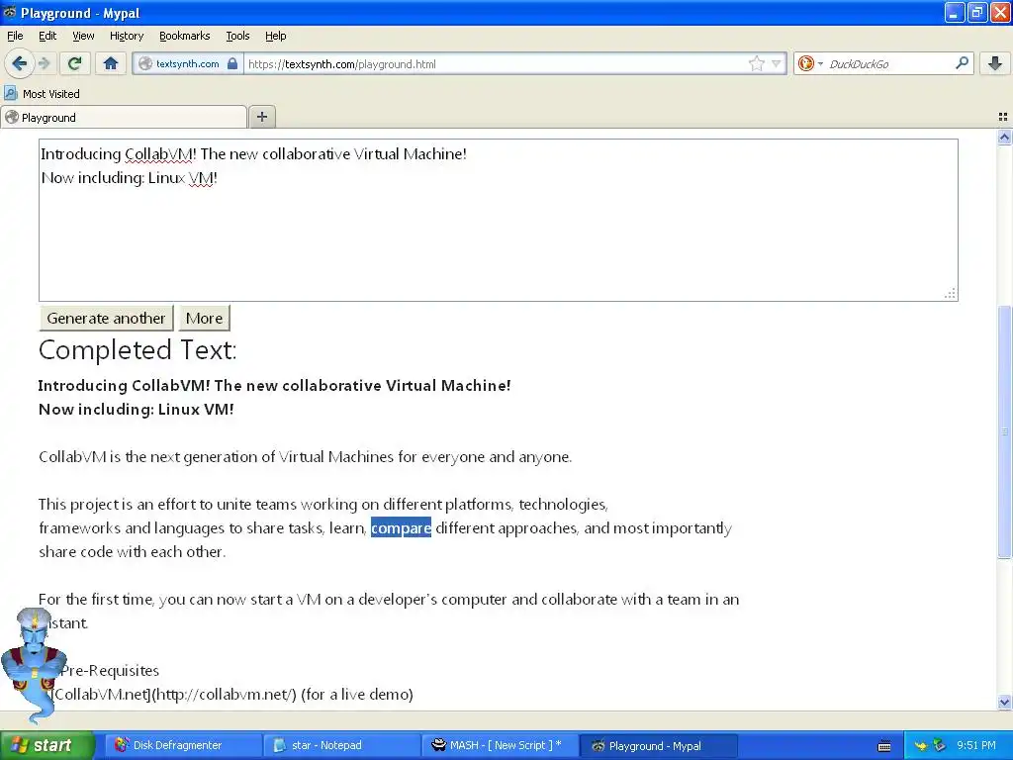Open the File menu
This screenshot has width=1013, height=760.
15,36
